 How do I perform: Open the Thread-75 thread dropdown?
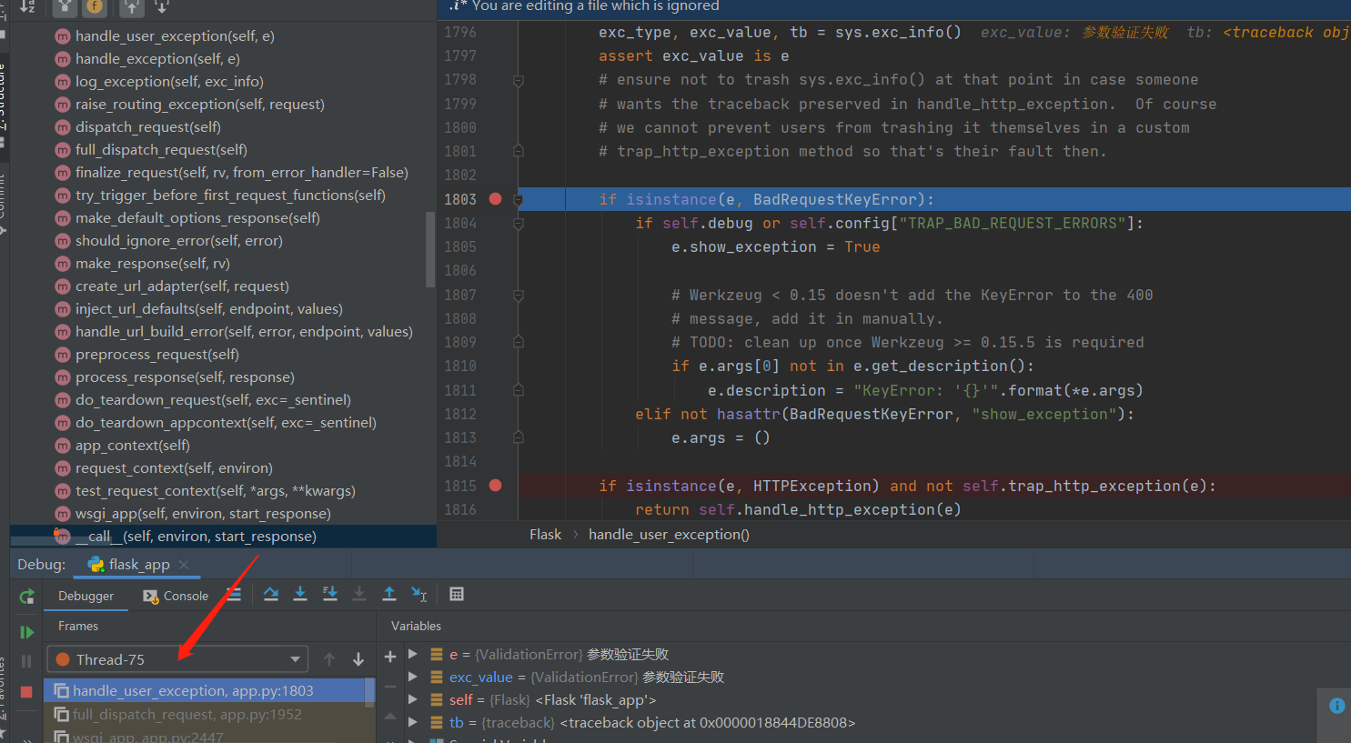(x=295, y=659)
